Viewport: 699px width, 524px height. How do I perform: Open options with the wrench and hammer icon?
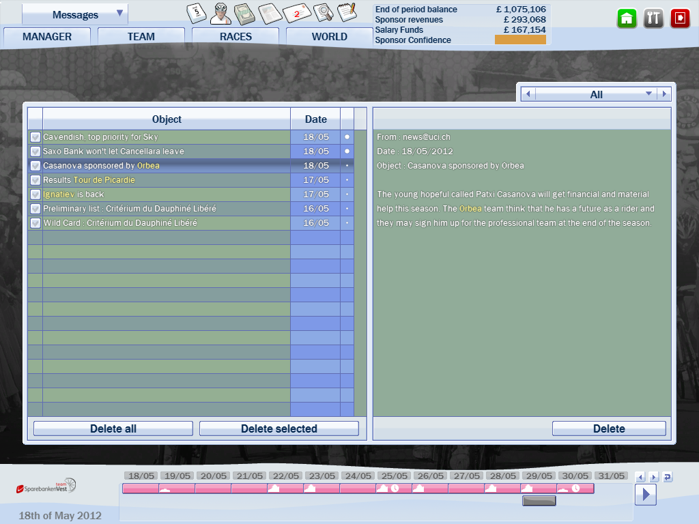pyautogui.click(x=653, y=18)
